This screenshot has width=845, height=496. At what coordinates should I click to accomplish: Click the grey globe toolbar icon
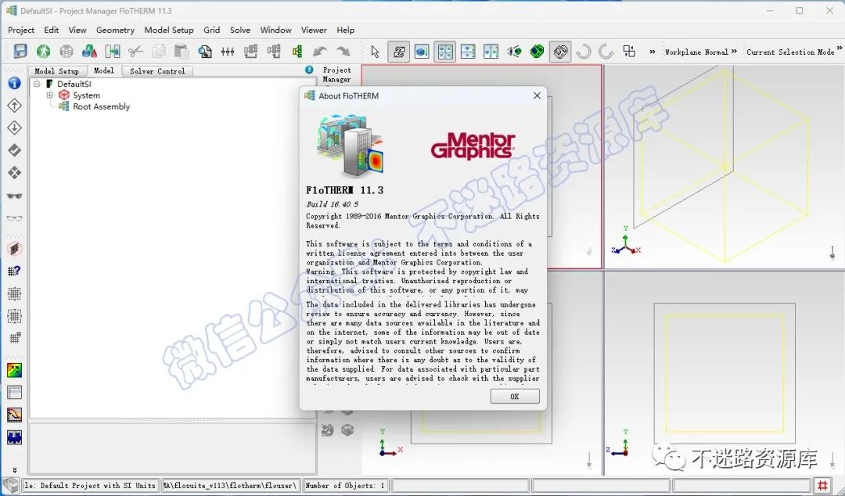tap(67, 51)
